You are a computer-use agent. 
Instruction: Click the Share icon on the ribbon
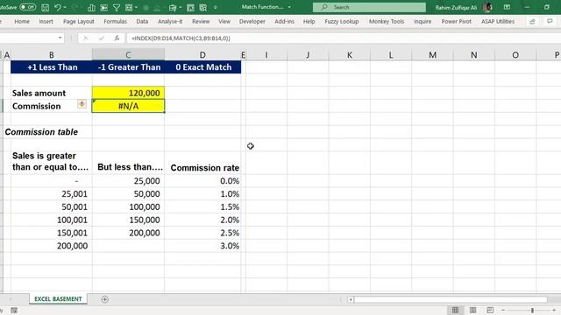coord(532,21)
